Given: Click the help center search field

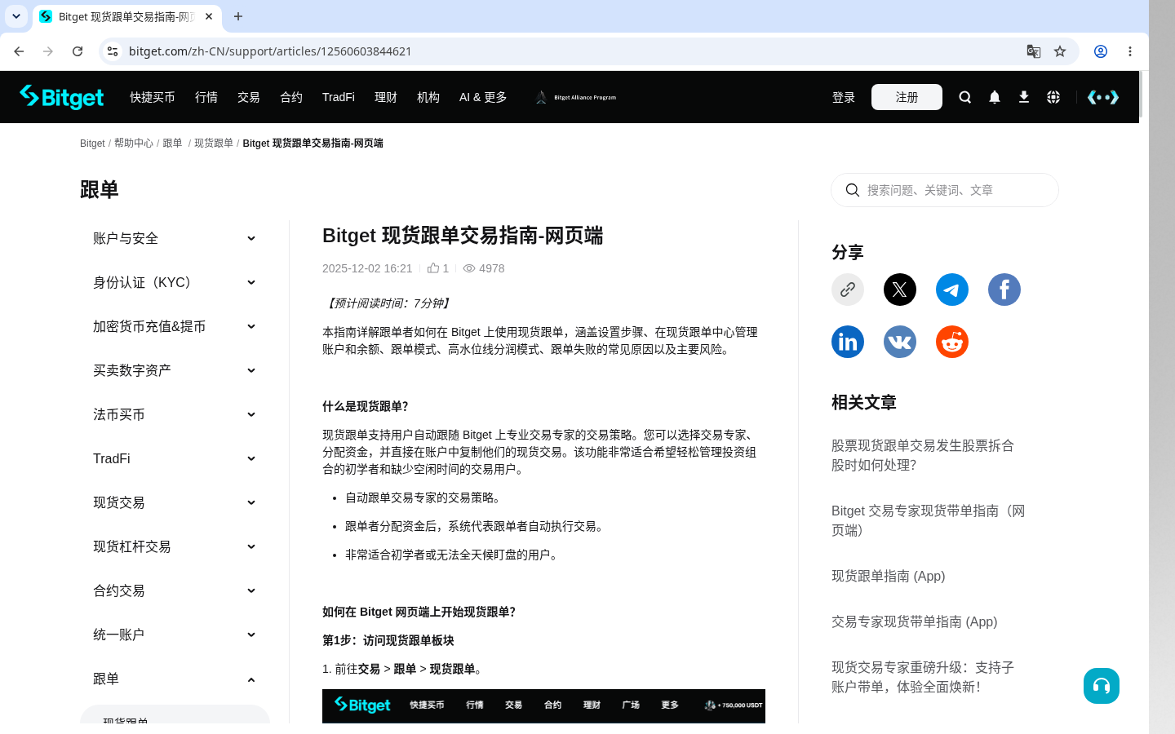Looking at the screenshot, I should (x=945, y=190).
